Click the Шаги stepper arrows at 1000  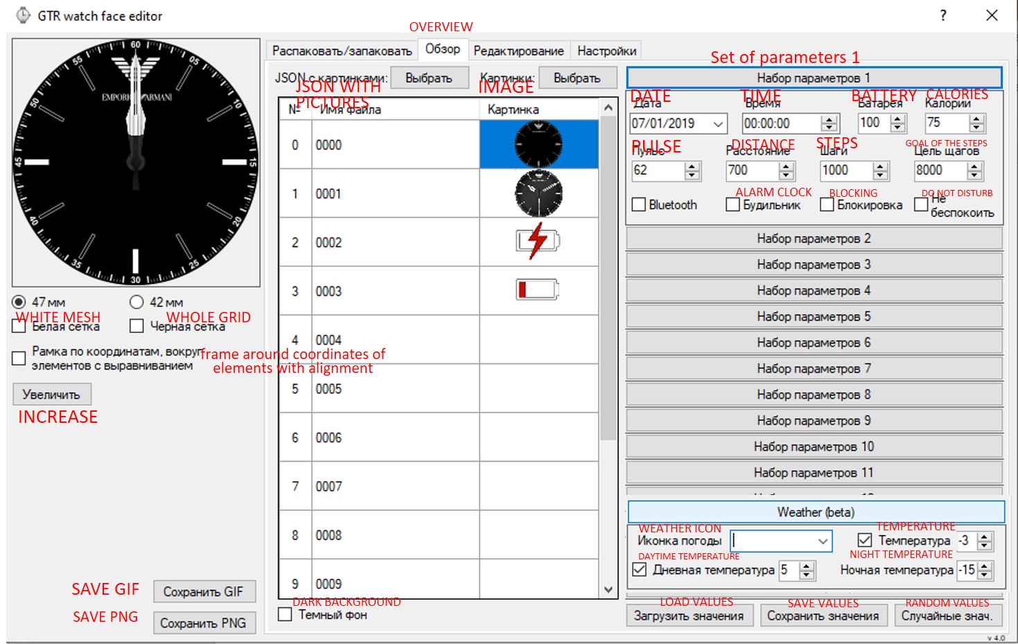(881, 171)
